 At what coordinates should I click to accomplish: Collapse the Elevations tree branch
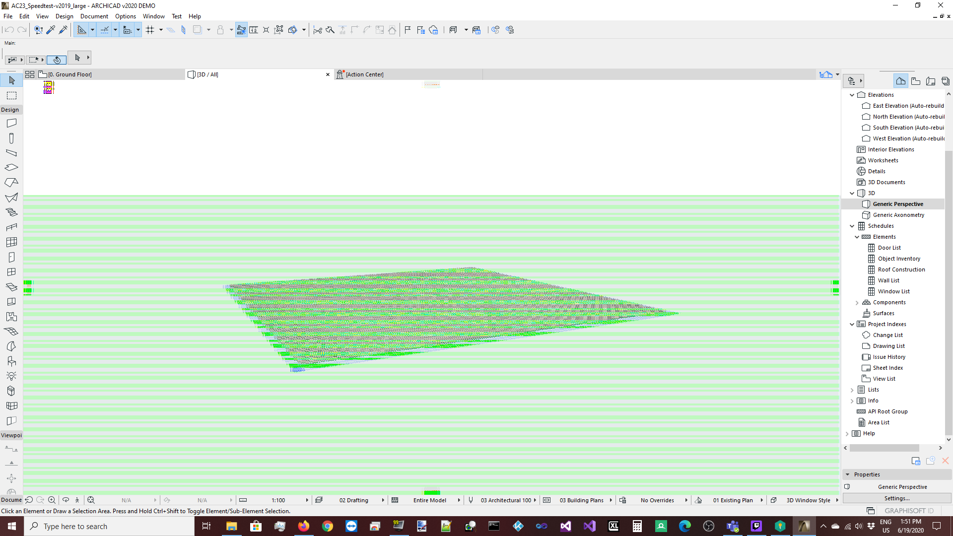click(852, 94)
